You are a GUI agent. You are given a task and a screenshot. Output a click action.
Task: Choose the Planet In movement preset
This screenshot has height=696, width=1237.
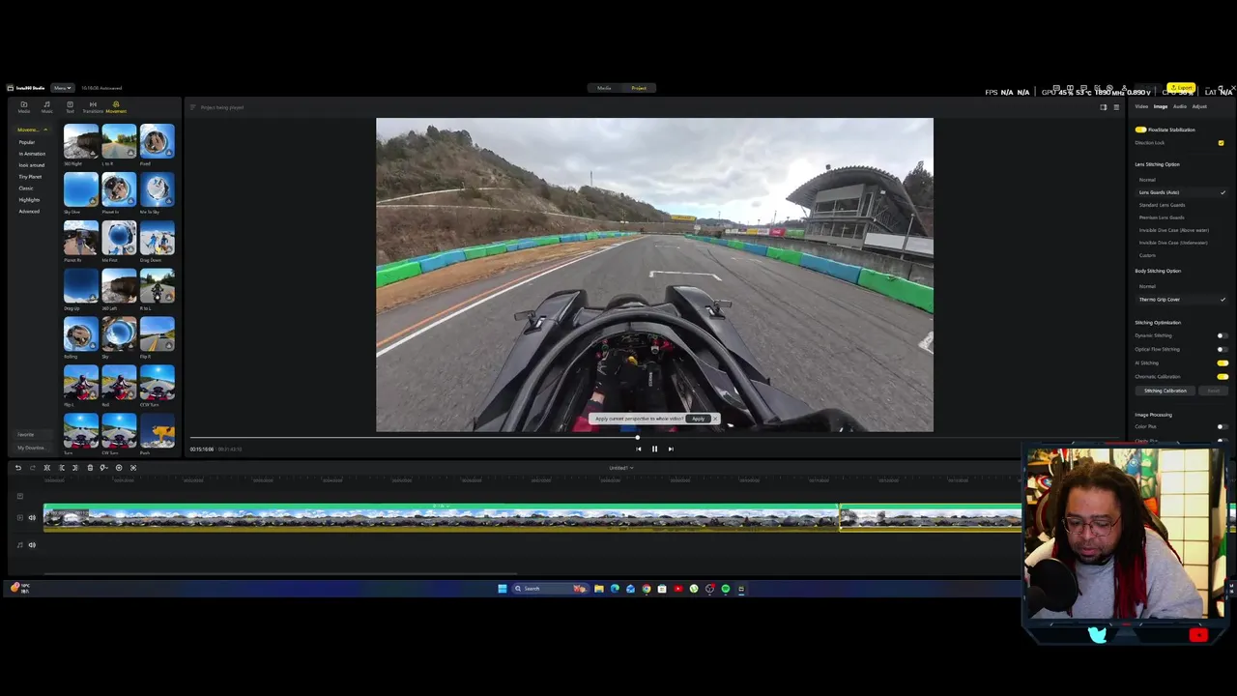tap(119, 189)
